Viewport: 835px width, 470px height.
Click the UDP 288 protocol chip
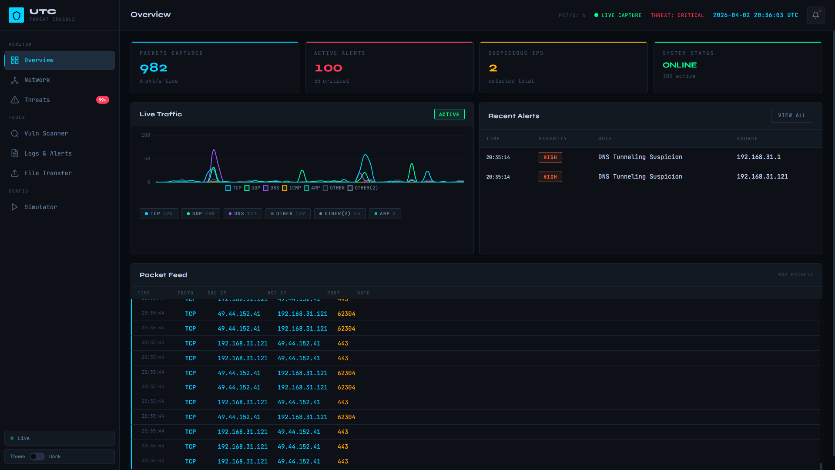201,214
